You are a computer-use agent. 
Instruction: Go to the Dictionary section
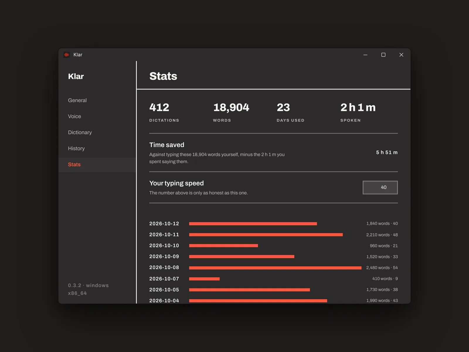point(97,133)
